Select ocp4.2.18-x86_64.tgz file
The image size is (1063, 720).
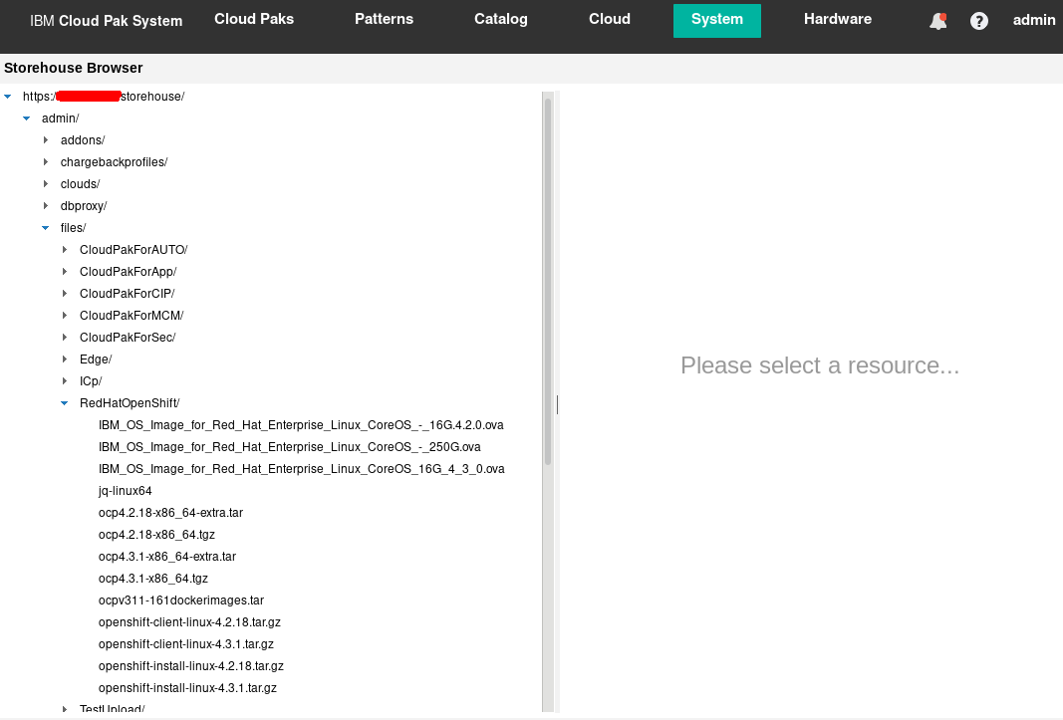(x=156, y=534)
